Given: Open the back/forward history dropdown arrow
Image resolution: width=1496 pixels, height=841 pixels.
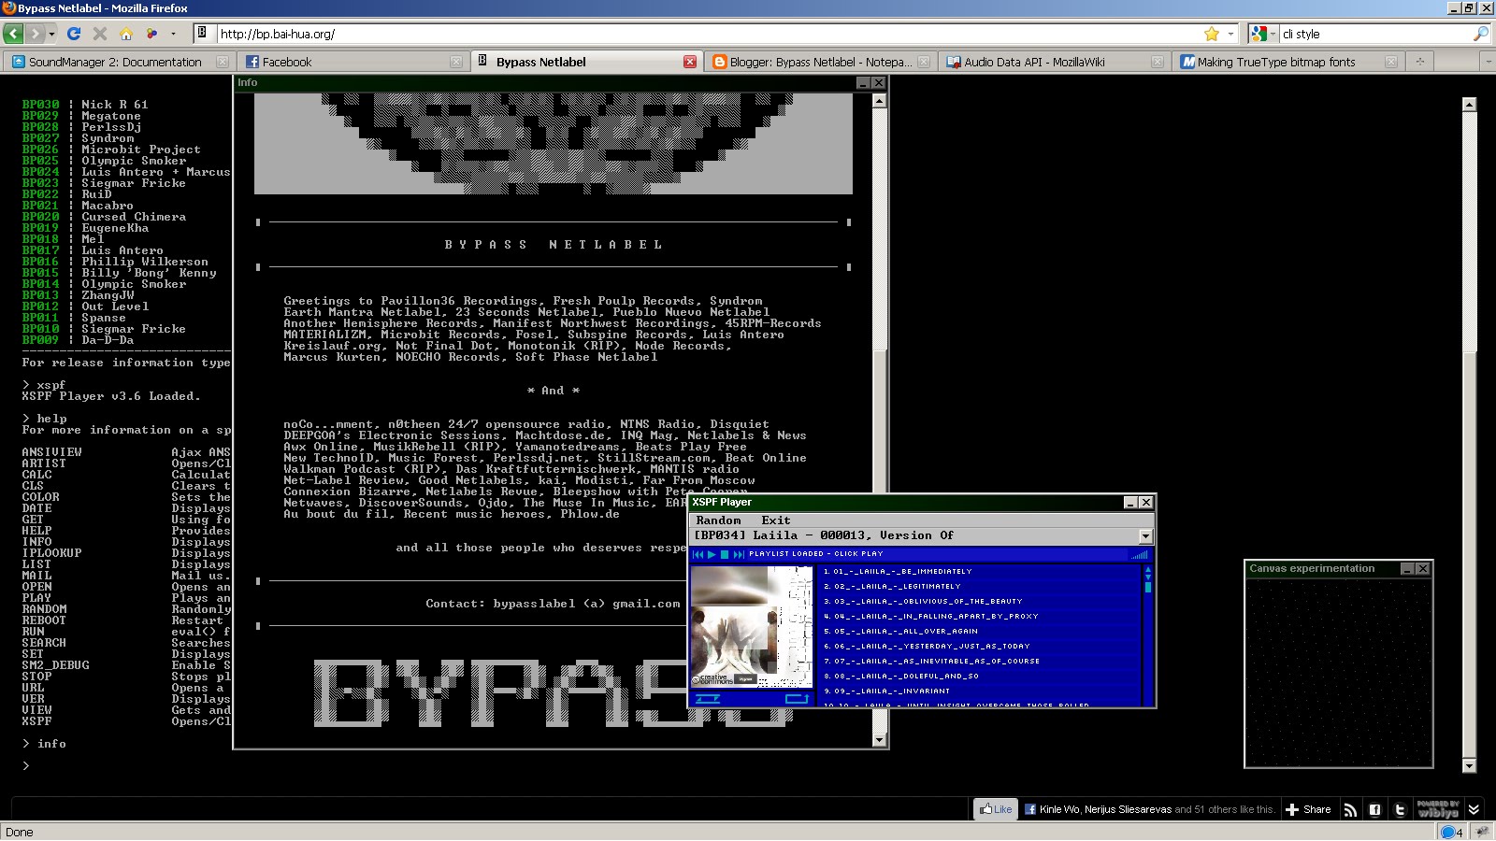Looking at the screenshot, I should point(52,34).
